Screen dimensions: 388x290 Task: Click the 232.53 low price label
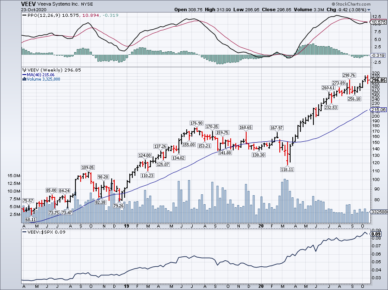(331, 108)
